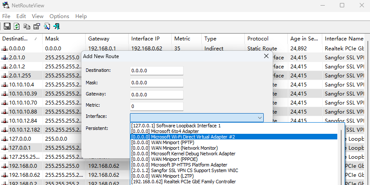
Task: Click the Find magnifier toolbar icon
Action: [46, 27]
